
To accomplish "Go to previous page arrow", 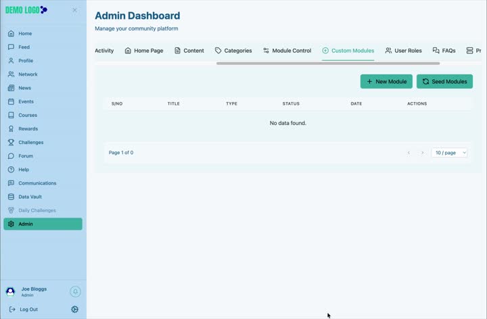I will [409, 153].
